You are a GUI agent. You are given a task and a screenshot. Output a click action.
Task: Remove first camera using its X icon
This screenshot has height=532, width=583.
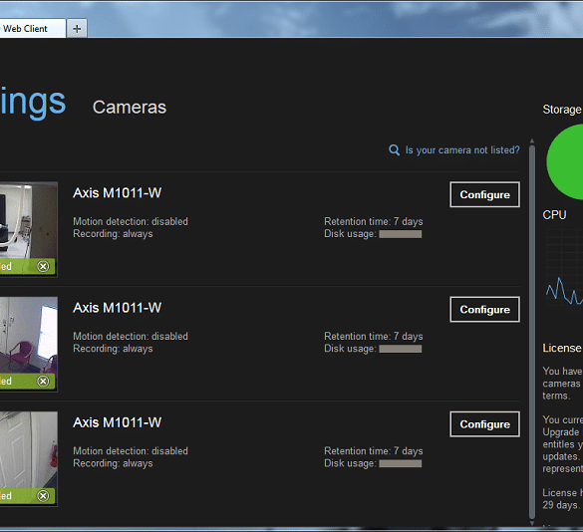click(43, 266)
